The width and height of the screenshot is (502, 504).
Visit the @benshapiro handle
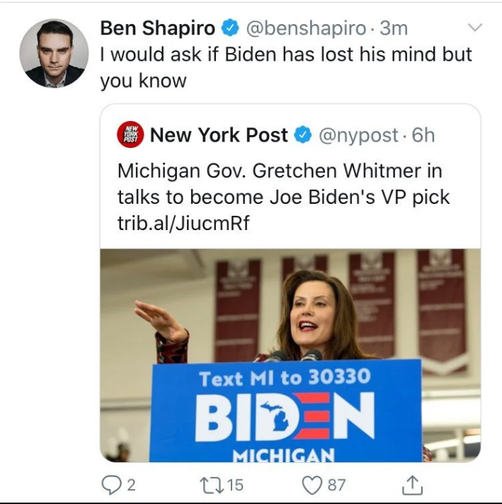coord(306,28)
